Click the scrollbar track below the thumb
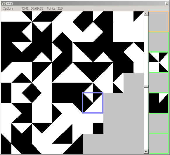 click(x=146, y=119)
